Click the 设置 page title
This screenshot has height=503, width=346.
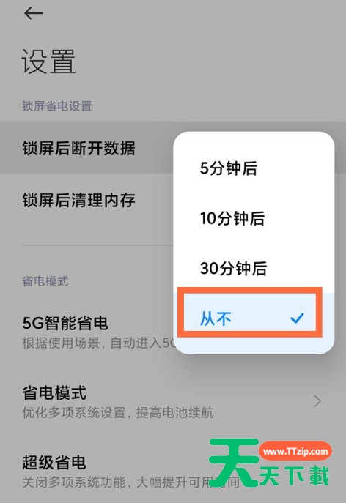(x=48, y=62)
